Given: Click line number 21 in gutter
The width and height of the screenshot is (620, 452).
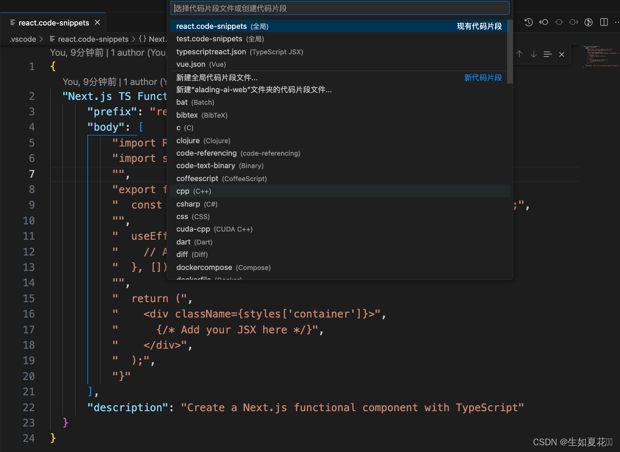Looking at the screenshot, I should coord(29,391).
